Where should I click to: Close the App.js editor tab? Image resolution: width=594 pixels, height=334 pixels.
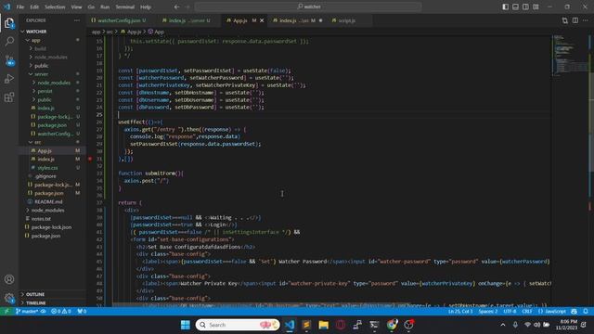262,20
